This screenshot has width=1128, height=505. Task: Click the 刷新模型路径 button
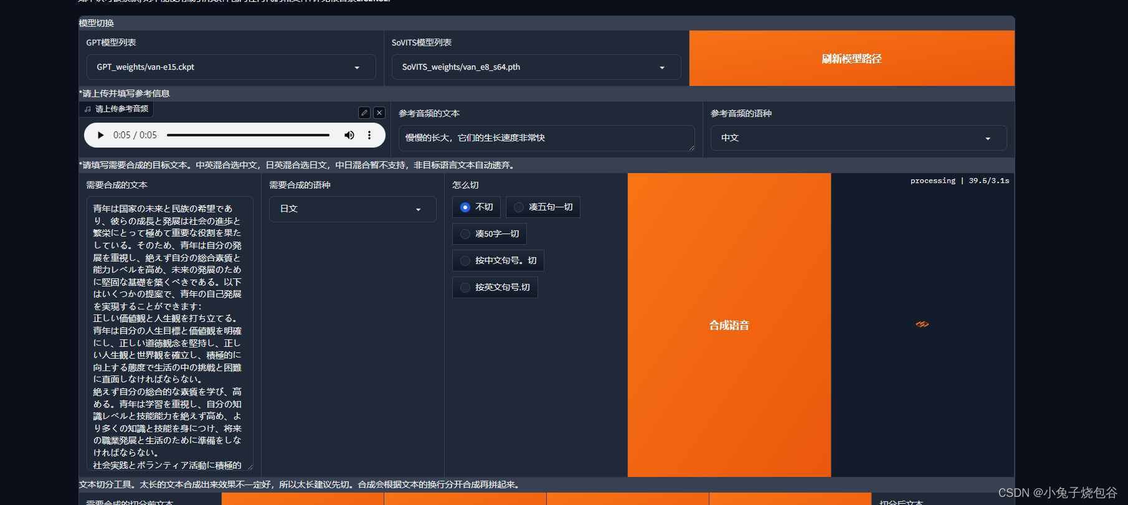[x=852, y=59]
